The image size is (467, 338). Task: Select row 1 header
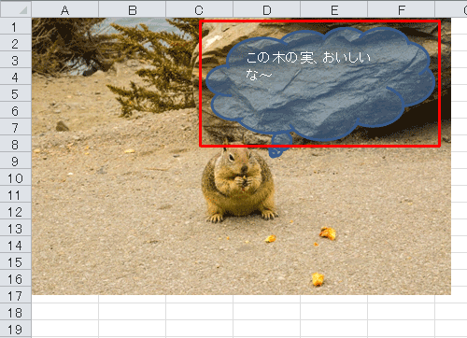(x=16, y=26)
